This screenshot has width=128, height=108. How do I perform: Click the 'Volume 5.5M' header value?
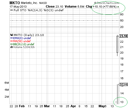click(75, 6)
